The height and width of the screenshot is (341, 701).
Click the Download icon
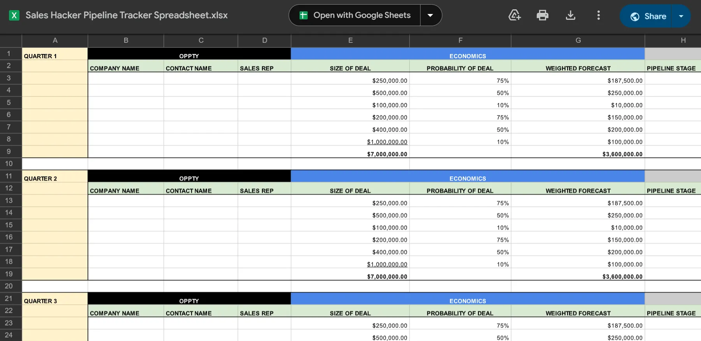(x=570, y=15)
